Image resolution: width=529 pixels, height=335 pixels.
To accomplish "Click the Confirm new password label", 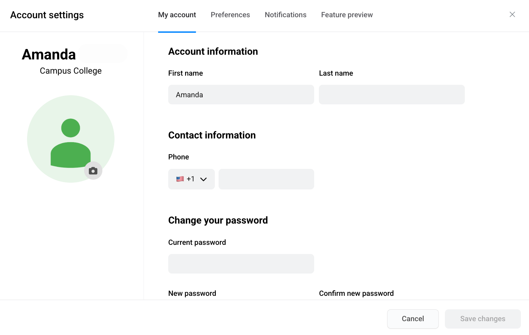I will point(356,293).
